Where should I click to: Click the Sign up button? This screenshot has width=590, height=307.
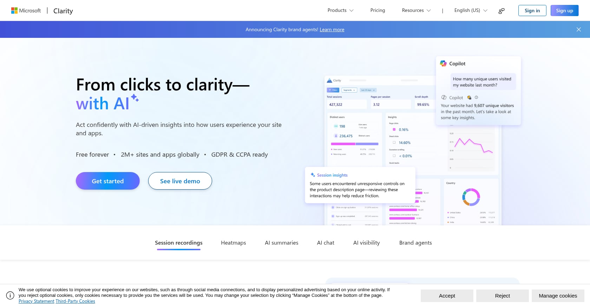click(x=564, y=11)
